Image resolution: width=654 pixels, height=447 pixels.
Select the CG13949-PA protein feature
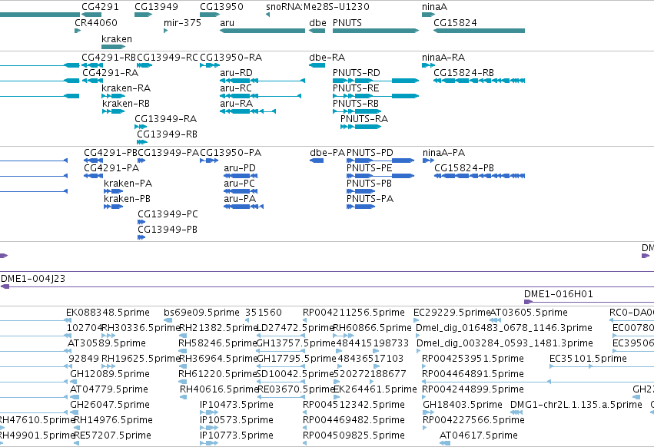point(141,161)
